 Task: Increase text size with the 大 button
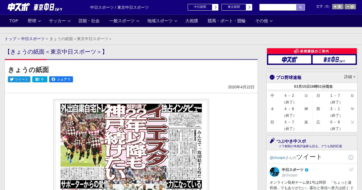pyautogui.click(x=338, y=7)
